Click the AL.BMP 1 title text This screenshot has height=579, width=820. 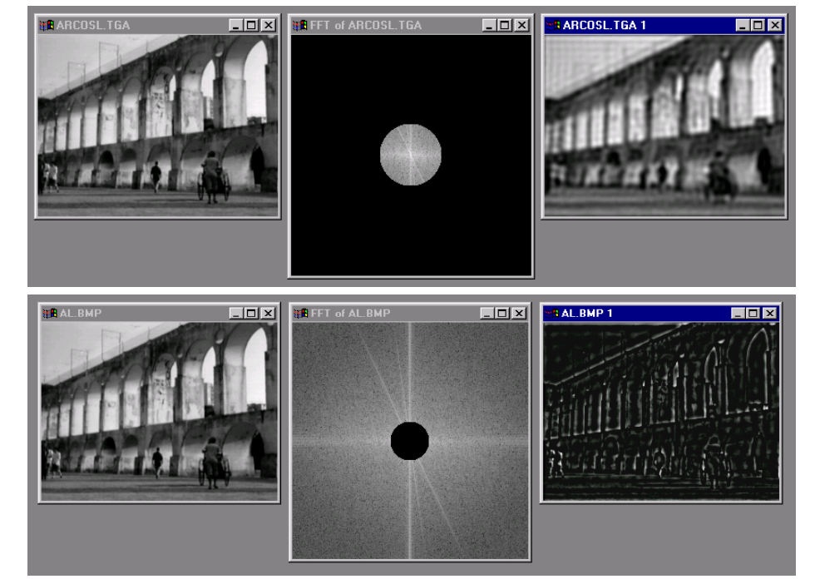587,314
